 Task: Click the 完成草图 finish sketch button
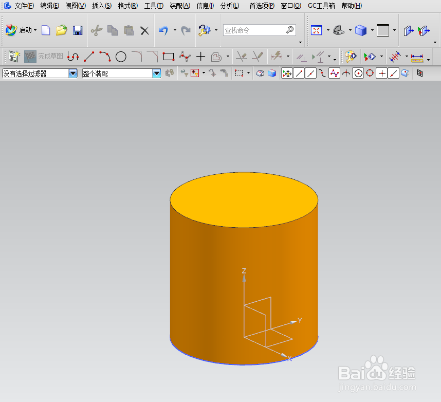pyautogui.click(x=44, y=56)
